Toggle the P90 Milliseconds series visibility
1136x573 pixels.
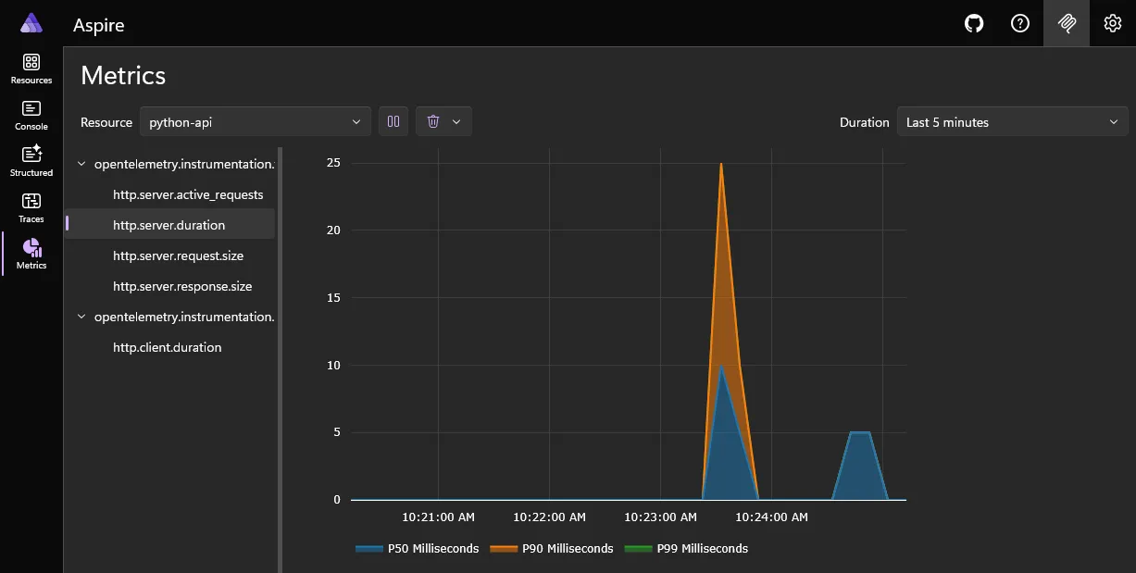point(553,548)
